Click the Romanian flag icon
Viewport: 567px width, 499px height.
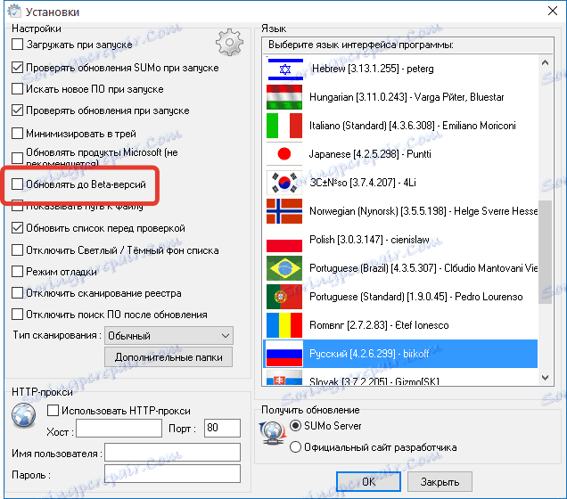(x=284, y=325)
